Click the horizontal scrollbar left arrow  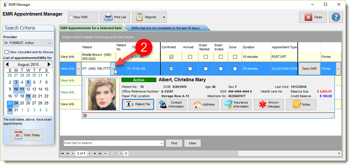(x=126, y=153)
